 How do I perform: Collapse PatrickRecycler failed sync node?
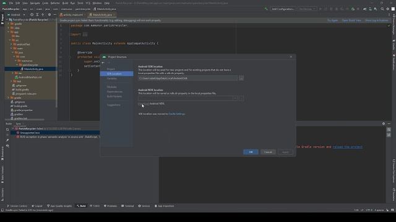[13, 129]
